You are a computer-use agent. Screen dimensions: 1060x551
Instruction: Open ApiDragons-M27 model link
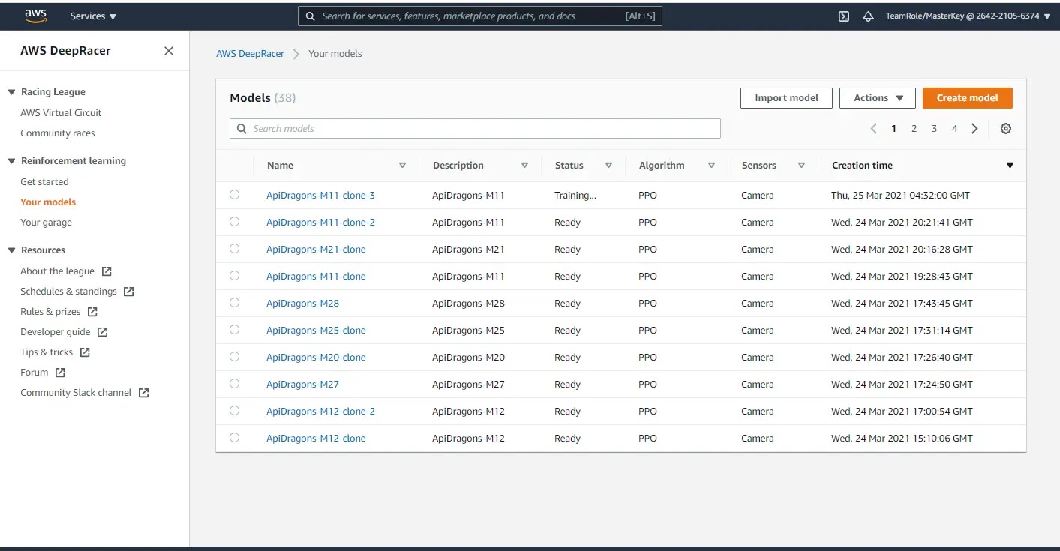pos(302,385)
